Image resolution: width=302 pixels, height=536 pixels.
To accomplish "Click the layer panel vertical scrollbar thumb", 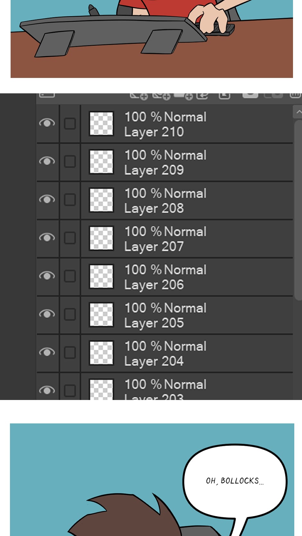I will pyautogui.click(x=298, y=208).
